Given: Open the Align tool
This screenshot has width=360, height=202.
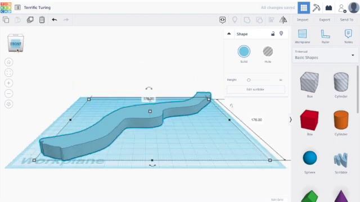Looking at the screenshot, I should coord(271,20).
